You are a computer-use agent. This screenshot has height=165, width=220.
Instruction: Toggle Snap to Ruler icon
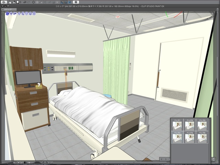(62, 2)
